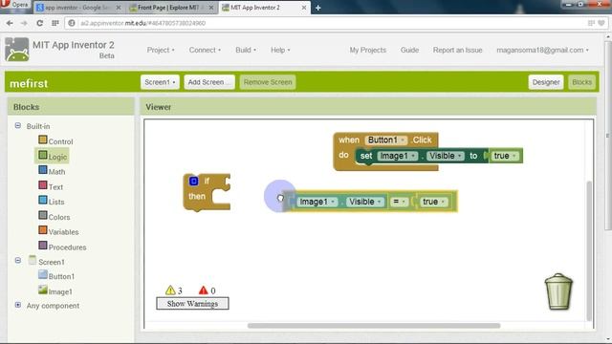Viewport: 612px width, 344px height.
Task: Click the bookmark heart icon in address bar
Action: pos(601,23)
